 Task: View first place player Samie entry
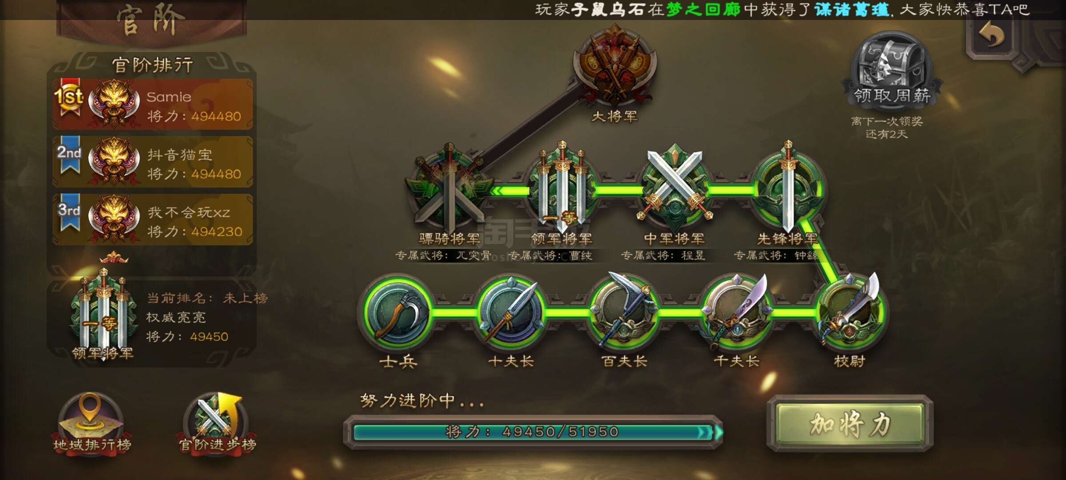pos(152,104)
